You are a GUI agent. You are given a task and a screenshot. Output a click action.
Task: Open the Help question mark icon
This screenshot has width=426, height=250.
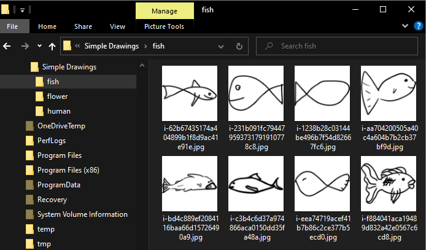(x=419, y=26)
